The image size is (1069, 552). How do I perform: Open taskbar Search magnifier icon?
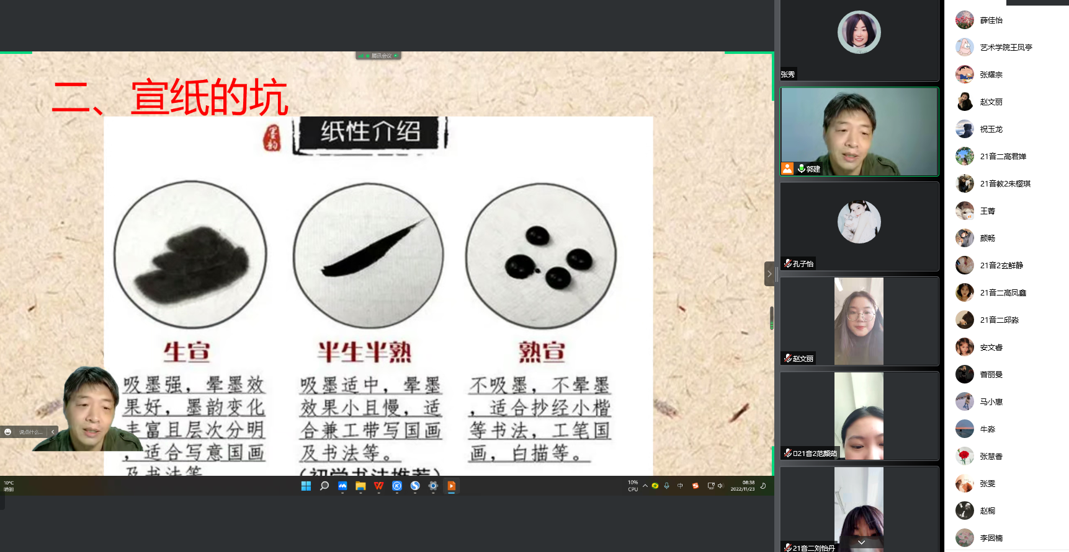[324, 486]
